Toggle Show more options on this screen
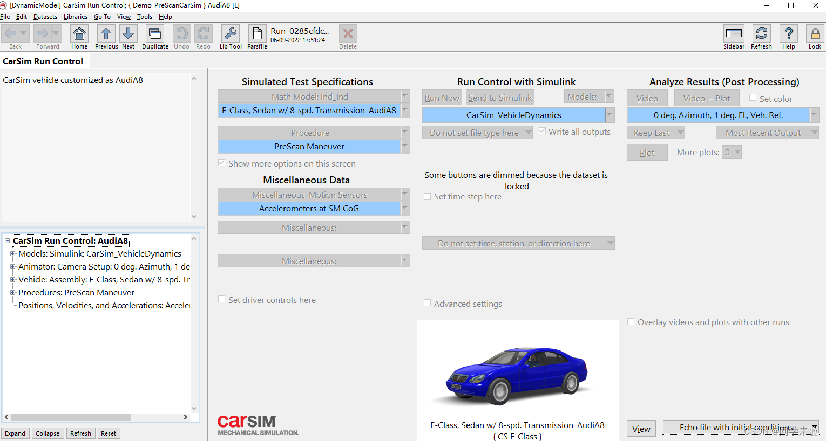 (x=221, y=163)
